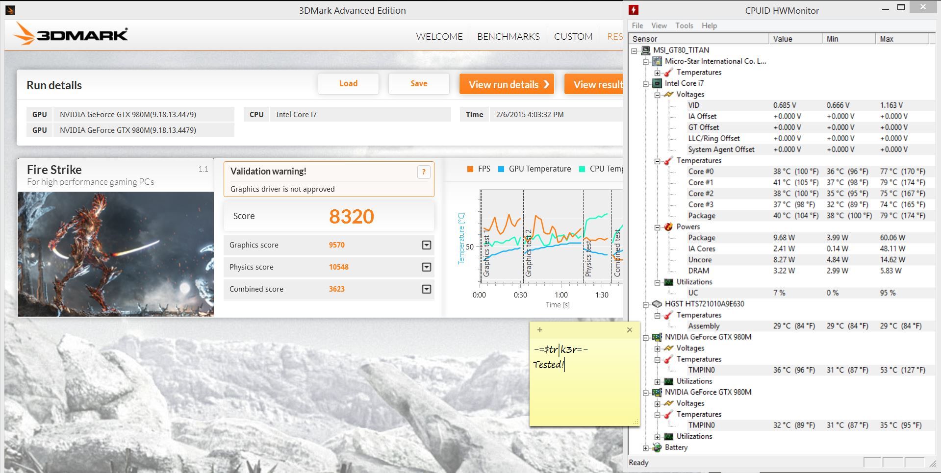This screenshot has width=941, height=473.
Task: Open the Tools menu in HWMonitor
Action: [684, 25]
